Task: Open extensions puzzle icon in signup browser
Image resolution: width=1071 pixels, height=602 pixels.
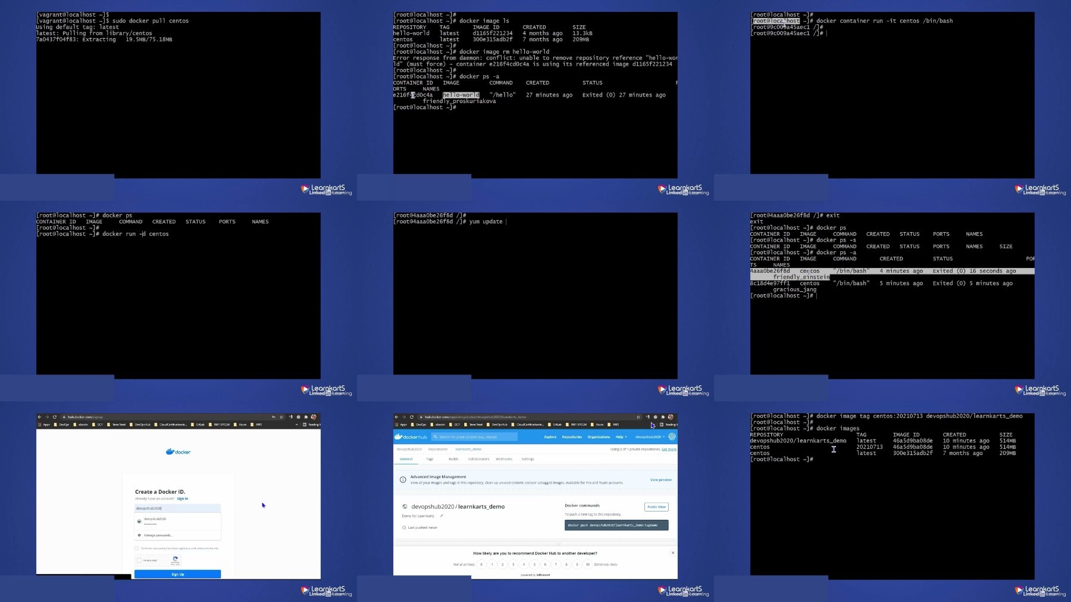Action: click(x=306, y=417)
